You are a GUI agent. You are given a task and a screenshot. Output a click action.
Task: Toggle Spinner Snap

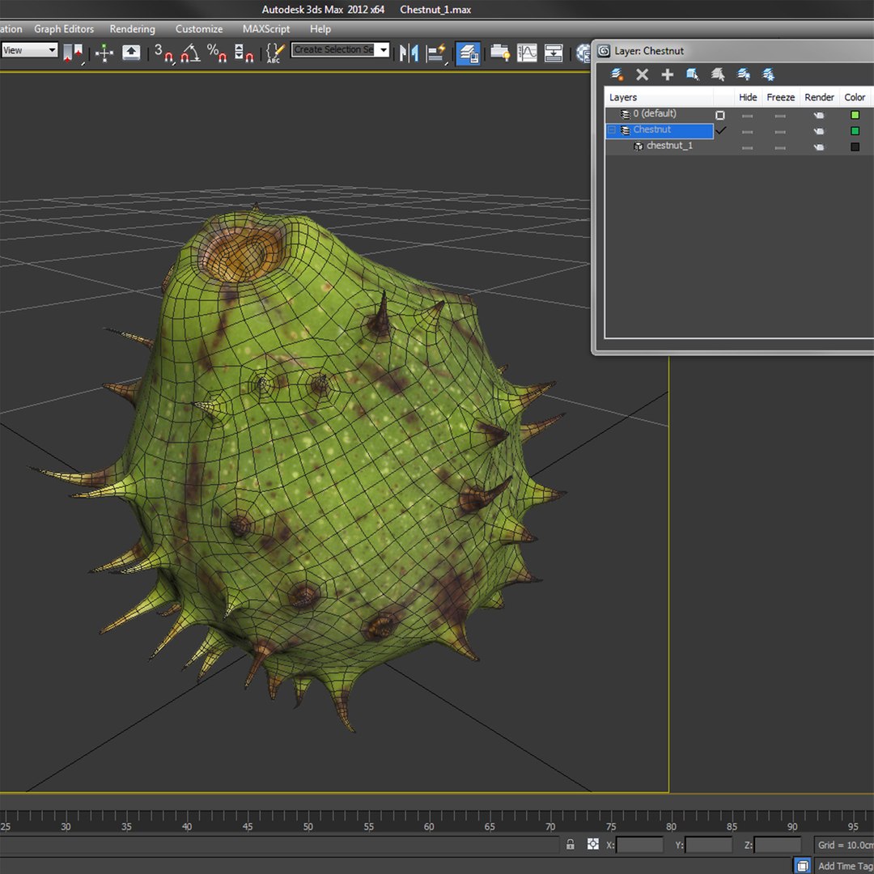point(244,53)
